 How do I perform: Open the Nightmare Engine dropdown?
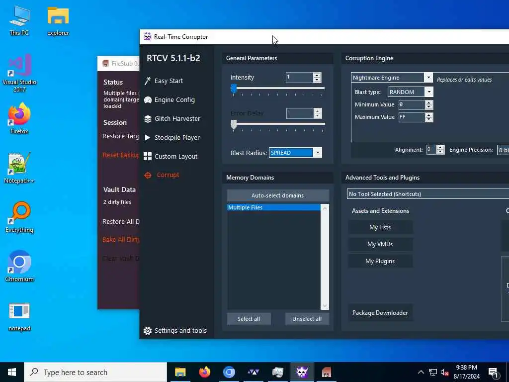pyautogui.click(x=428, y=77)
